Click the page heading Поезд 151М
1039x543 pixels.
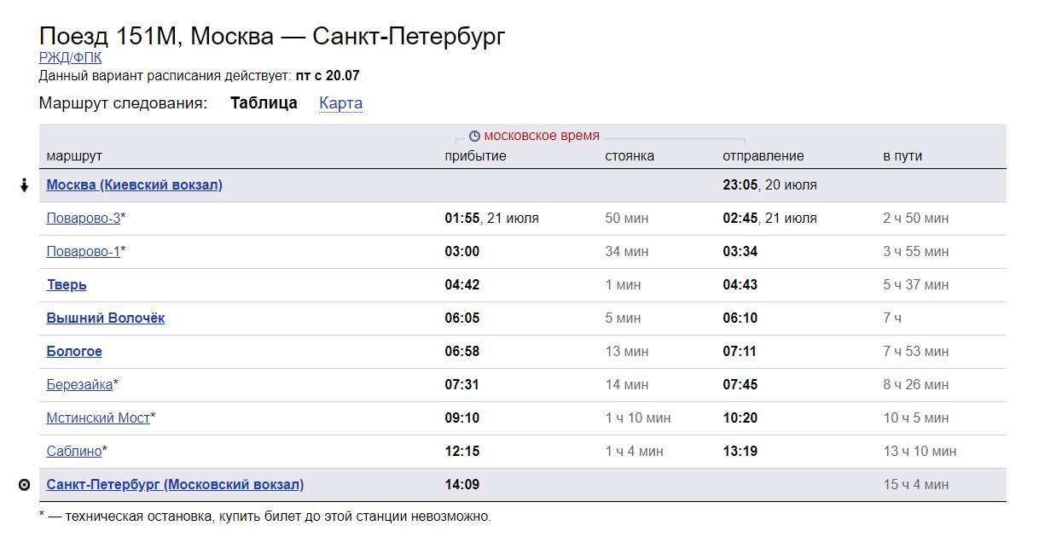(272, 37)
